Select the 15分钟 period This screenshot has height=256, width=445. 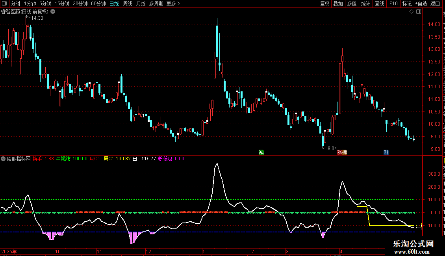pyautogui.click(x=62, y=4)
